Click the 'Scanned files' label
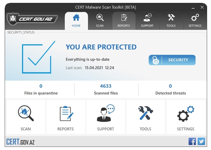Viewport: 211px width, 150px height. click(x=106, y=93)
